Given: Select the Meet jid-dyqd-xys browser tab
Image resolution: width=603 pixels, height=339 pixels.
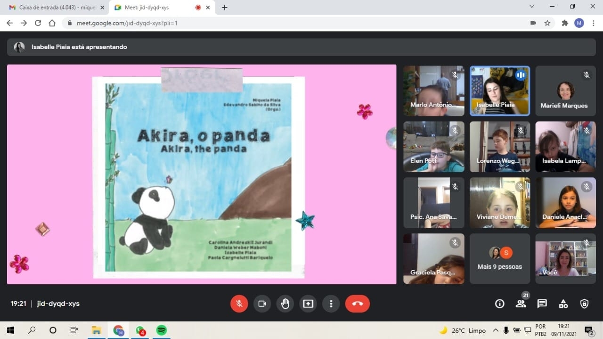Looking at the screenshot, I should pos(155,8).
